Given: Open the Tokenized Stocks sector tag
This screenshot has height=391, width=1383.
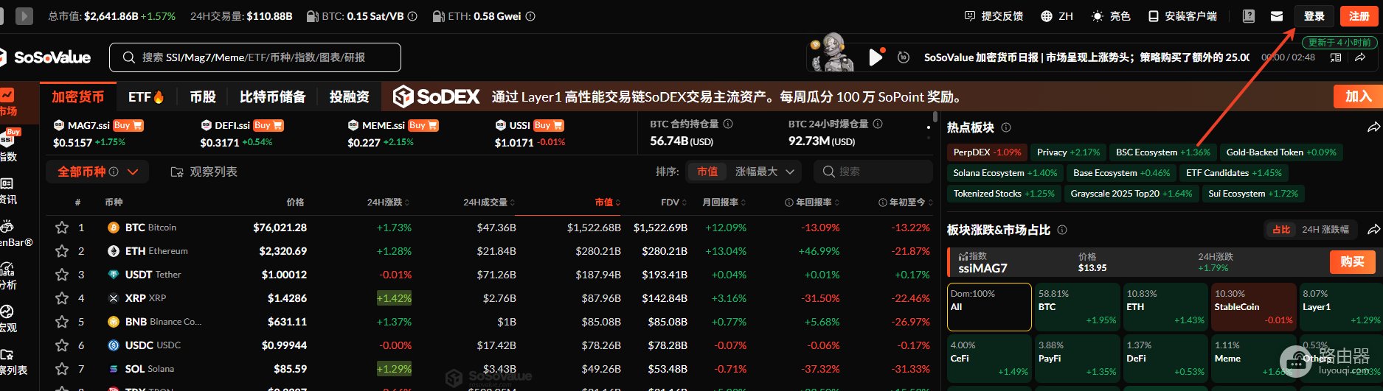Looking at the screenshot, I should tap(1004, 194).
